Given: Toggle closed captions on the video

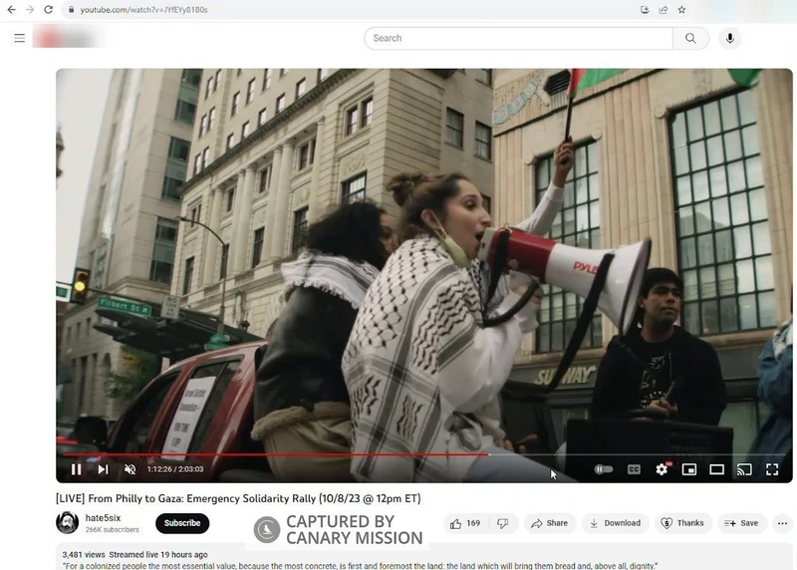Looking at the screenshot, I should tap(634, 469).
